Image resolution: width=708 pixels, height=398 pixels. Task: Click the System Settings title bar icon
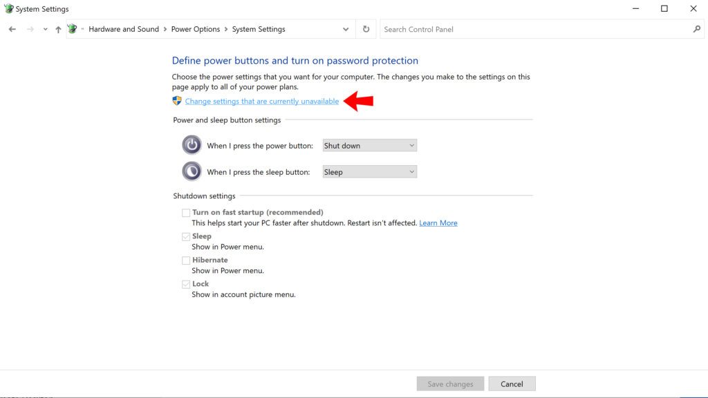click(8, 8)
